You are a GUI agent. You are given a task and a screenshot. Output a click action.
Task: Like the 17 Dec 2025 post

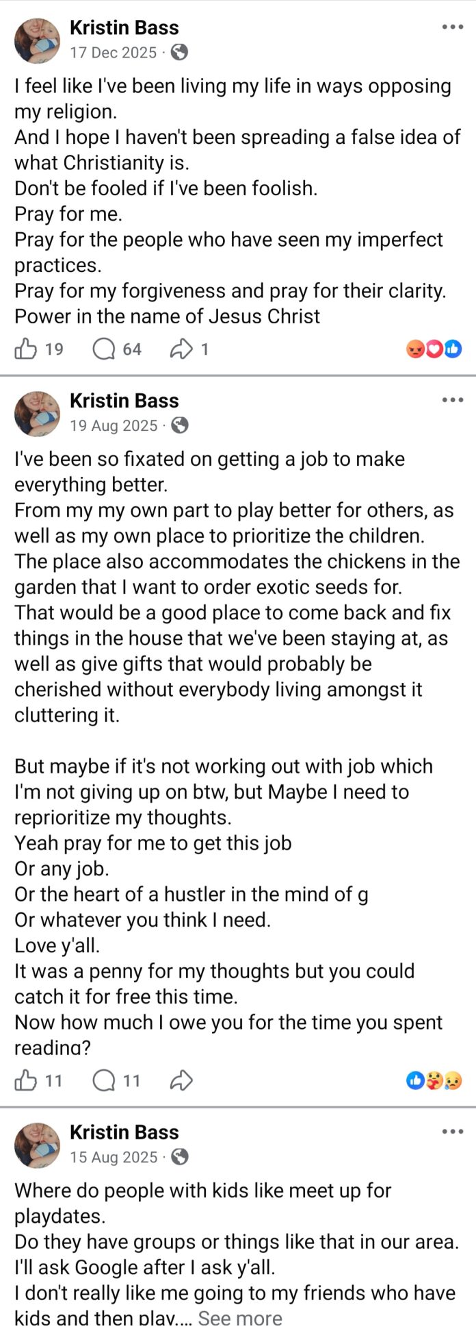pyautogui.click(x=26, y=349)
